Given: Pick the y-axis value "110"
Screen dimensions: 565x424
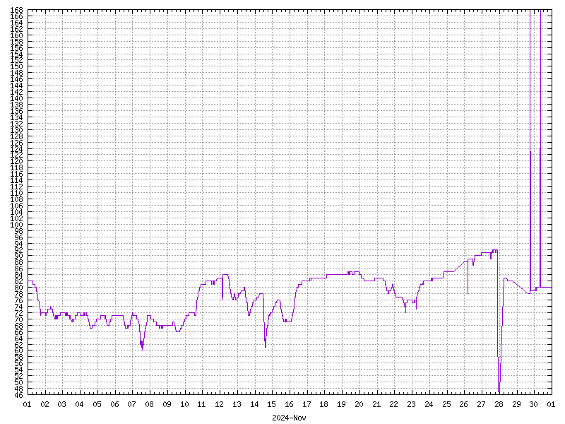Looking at the screenshot, I should [16, 193].
